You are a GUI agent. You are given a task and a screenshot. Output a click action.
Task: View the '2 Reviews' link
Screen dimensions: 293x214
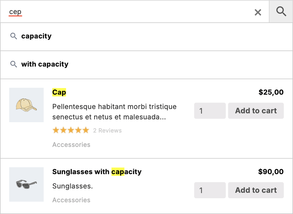pos(107,131)
